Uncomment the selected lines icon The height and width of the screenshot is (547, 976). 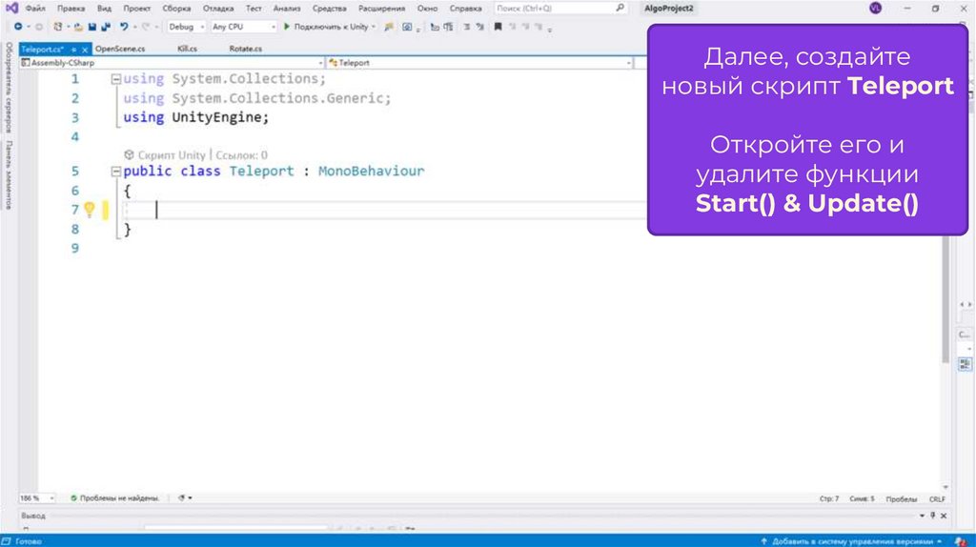point(480,27)
